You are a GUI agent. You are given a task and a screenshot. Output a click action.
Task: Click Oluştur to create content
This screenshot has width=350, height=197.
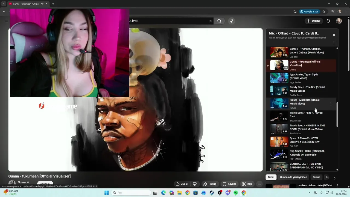[x=314, y=21]
